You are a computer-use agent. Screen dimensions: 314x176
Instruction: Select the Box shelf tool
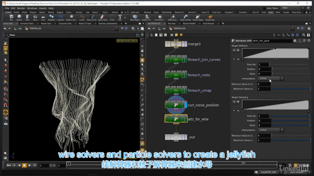click(x=11, y=18)
